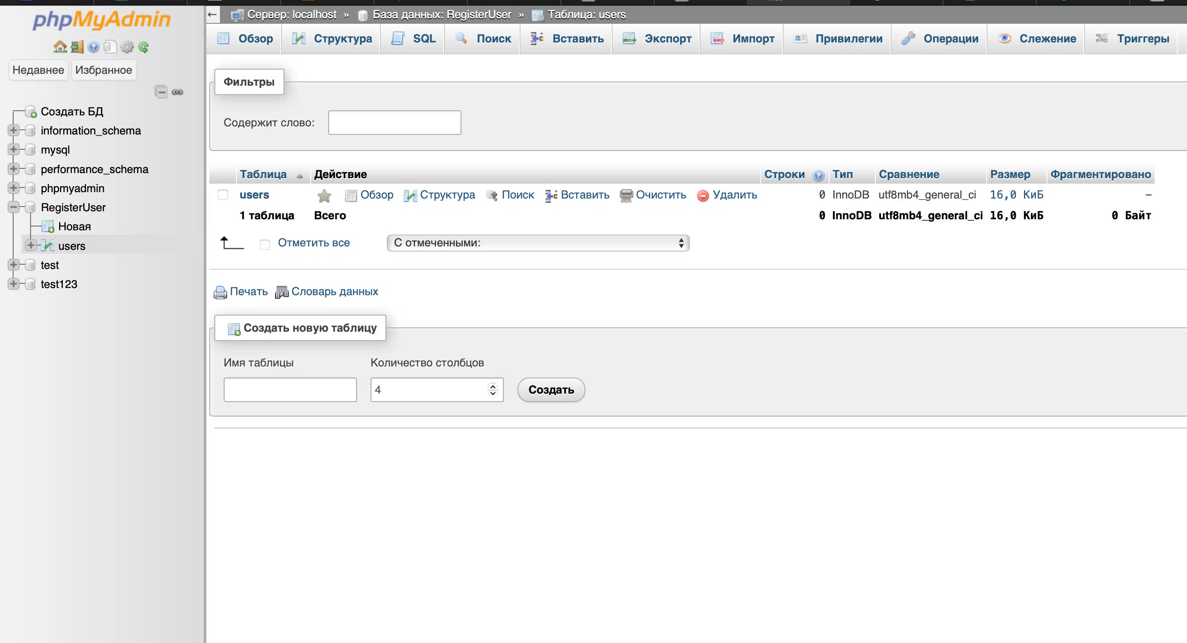1187x643 pixels.
Task: Check the Отметить все checkbox
Action: click(264, 244)
